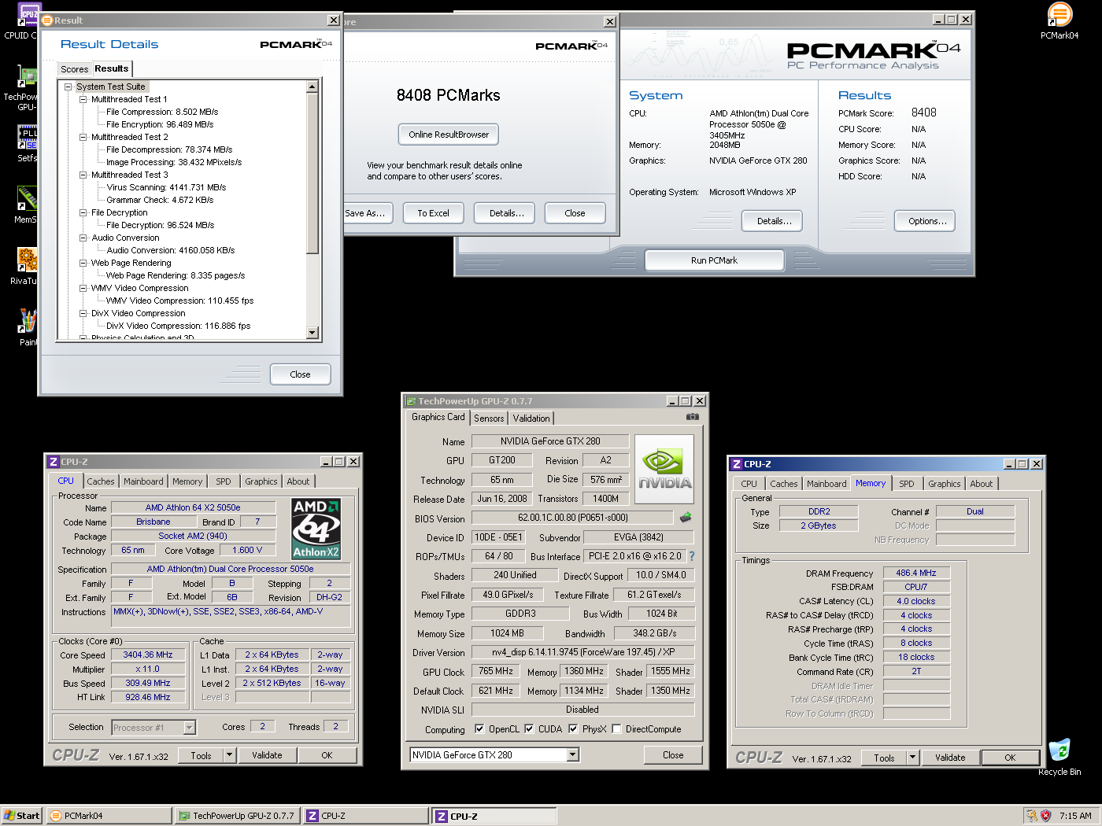This screenshot has height=826, width=1102.
Task: Switch to the Validation tab in GPU-Z
Action: (531, 419)
